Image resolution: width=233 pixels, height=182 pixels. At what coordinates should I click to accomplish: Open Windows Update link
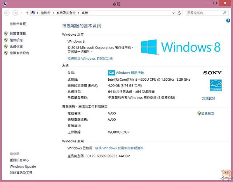point(23,166)
